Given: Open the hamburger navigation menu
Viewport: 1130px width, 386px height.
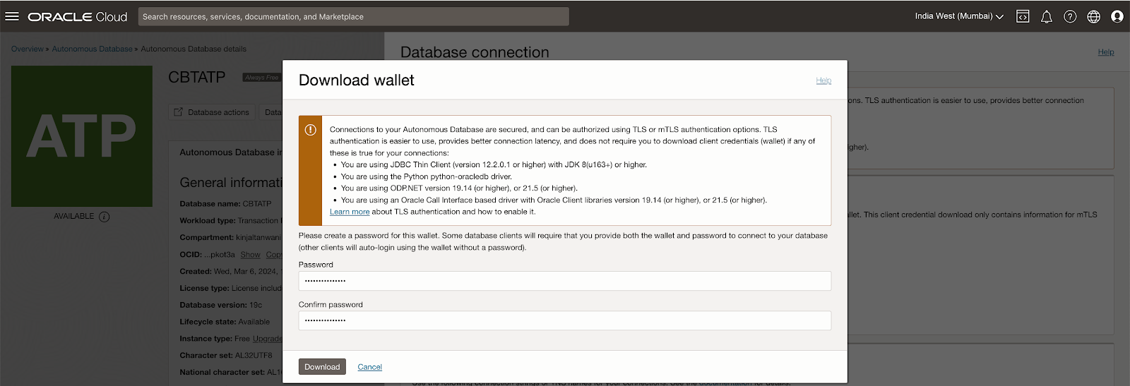Looking at the screenshot, I should click(12, 16).
